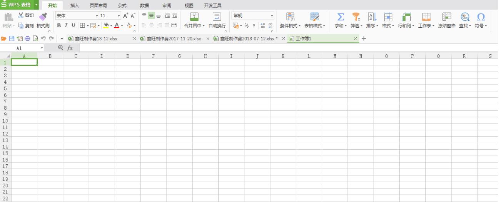Click the Name Box showing A1

(x=22, y=48)
